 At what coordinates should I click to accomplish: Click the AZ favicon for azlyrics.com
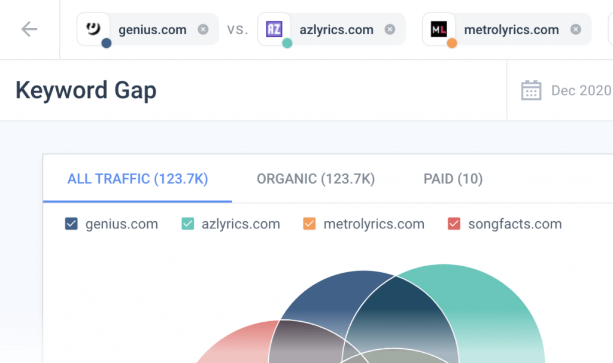tap(274, 28)
